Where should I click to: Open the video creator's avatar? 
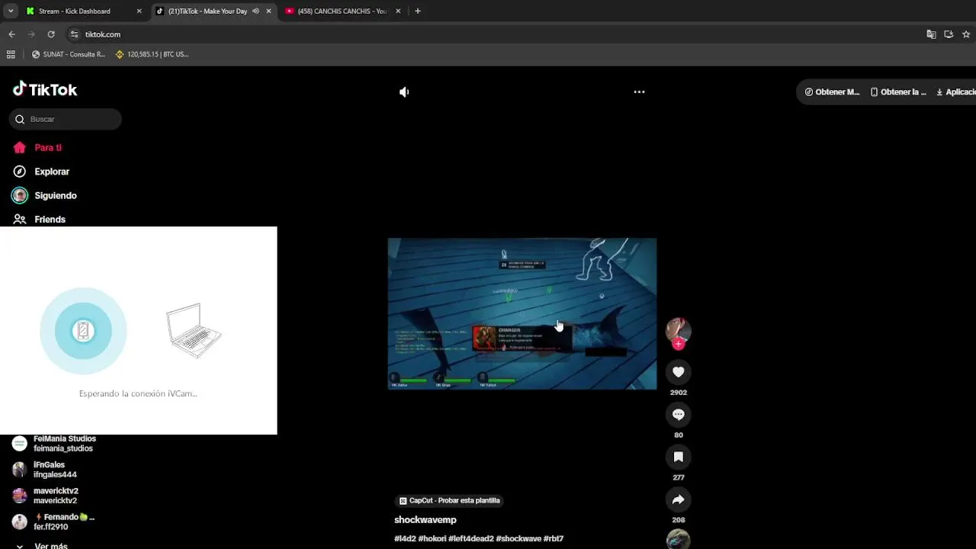(x=679, y=329)
